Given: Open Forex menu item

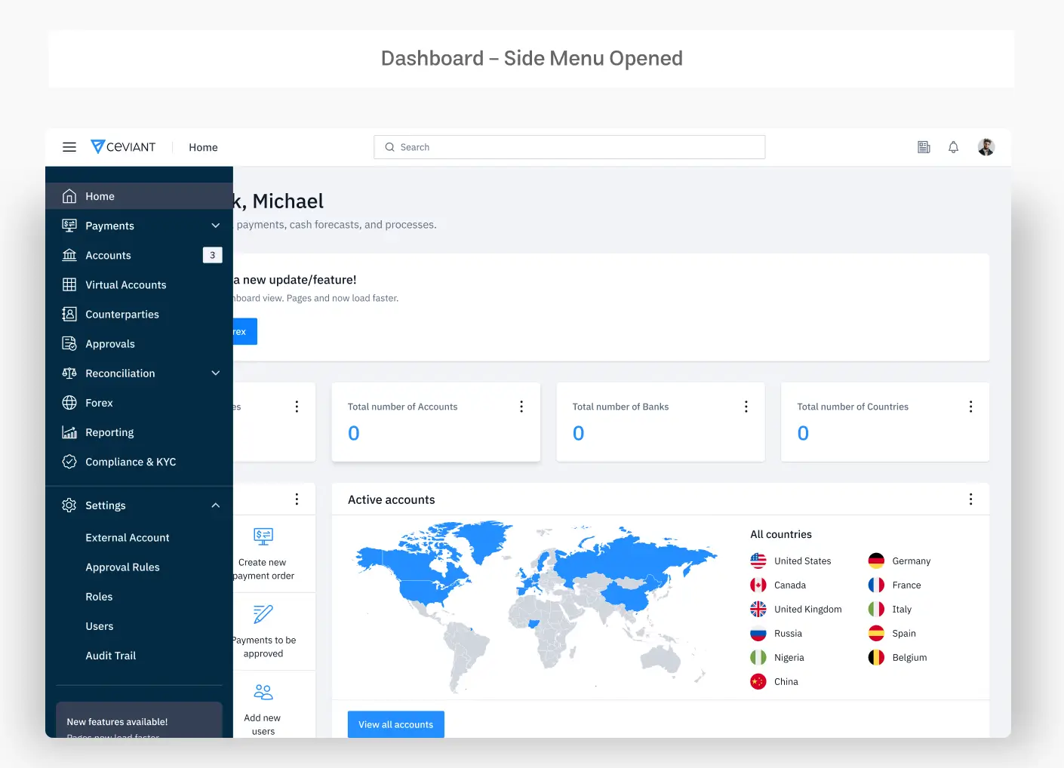Looking at the screenshot, I should click(x=139, y=403).
